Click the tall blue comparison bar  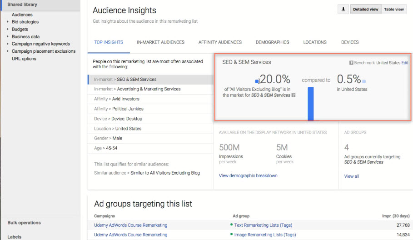311,104
